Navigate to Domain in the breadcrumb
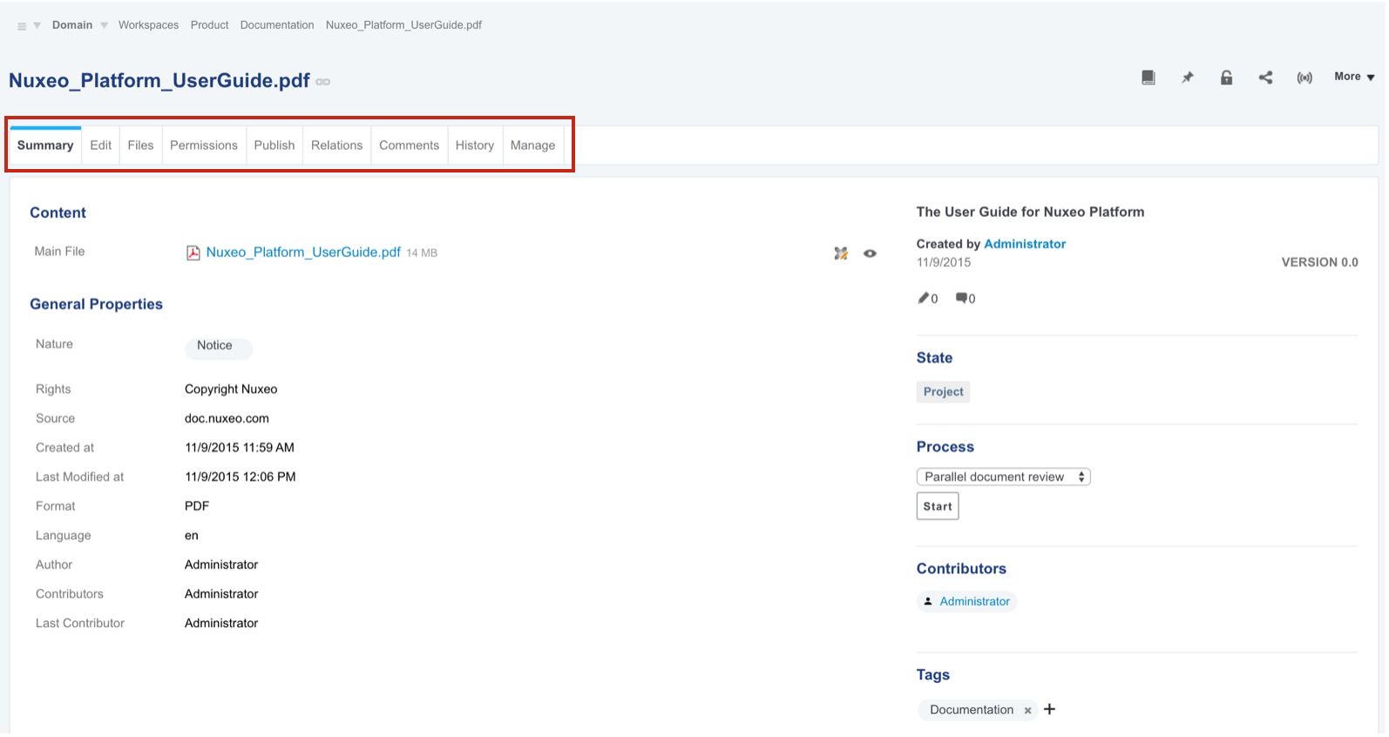 (x=72, y=25)
